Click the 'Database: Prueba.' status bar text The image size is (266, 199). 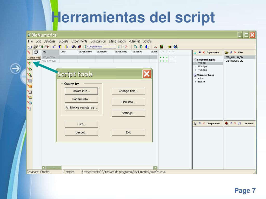click(x=38, y=172)
